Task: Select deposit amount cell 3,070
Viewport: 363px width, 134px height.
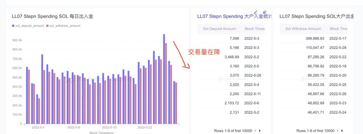Action: (x=235, y=75)
